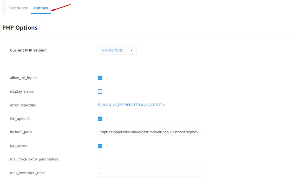Click the max_execution_time label text
The height and width of the screenshot is (179, 293).
(x=27, y=173)
